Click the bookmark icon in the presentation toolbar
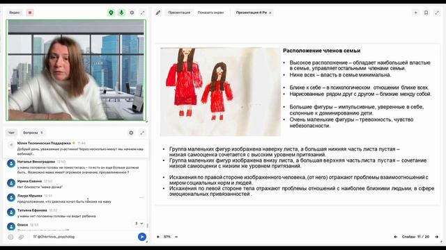Screen dimensions: 446x250 [x=426, y=12]
